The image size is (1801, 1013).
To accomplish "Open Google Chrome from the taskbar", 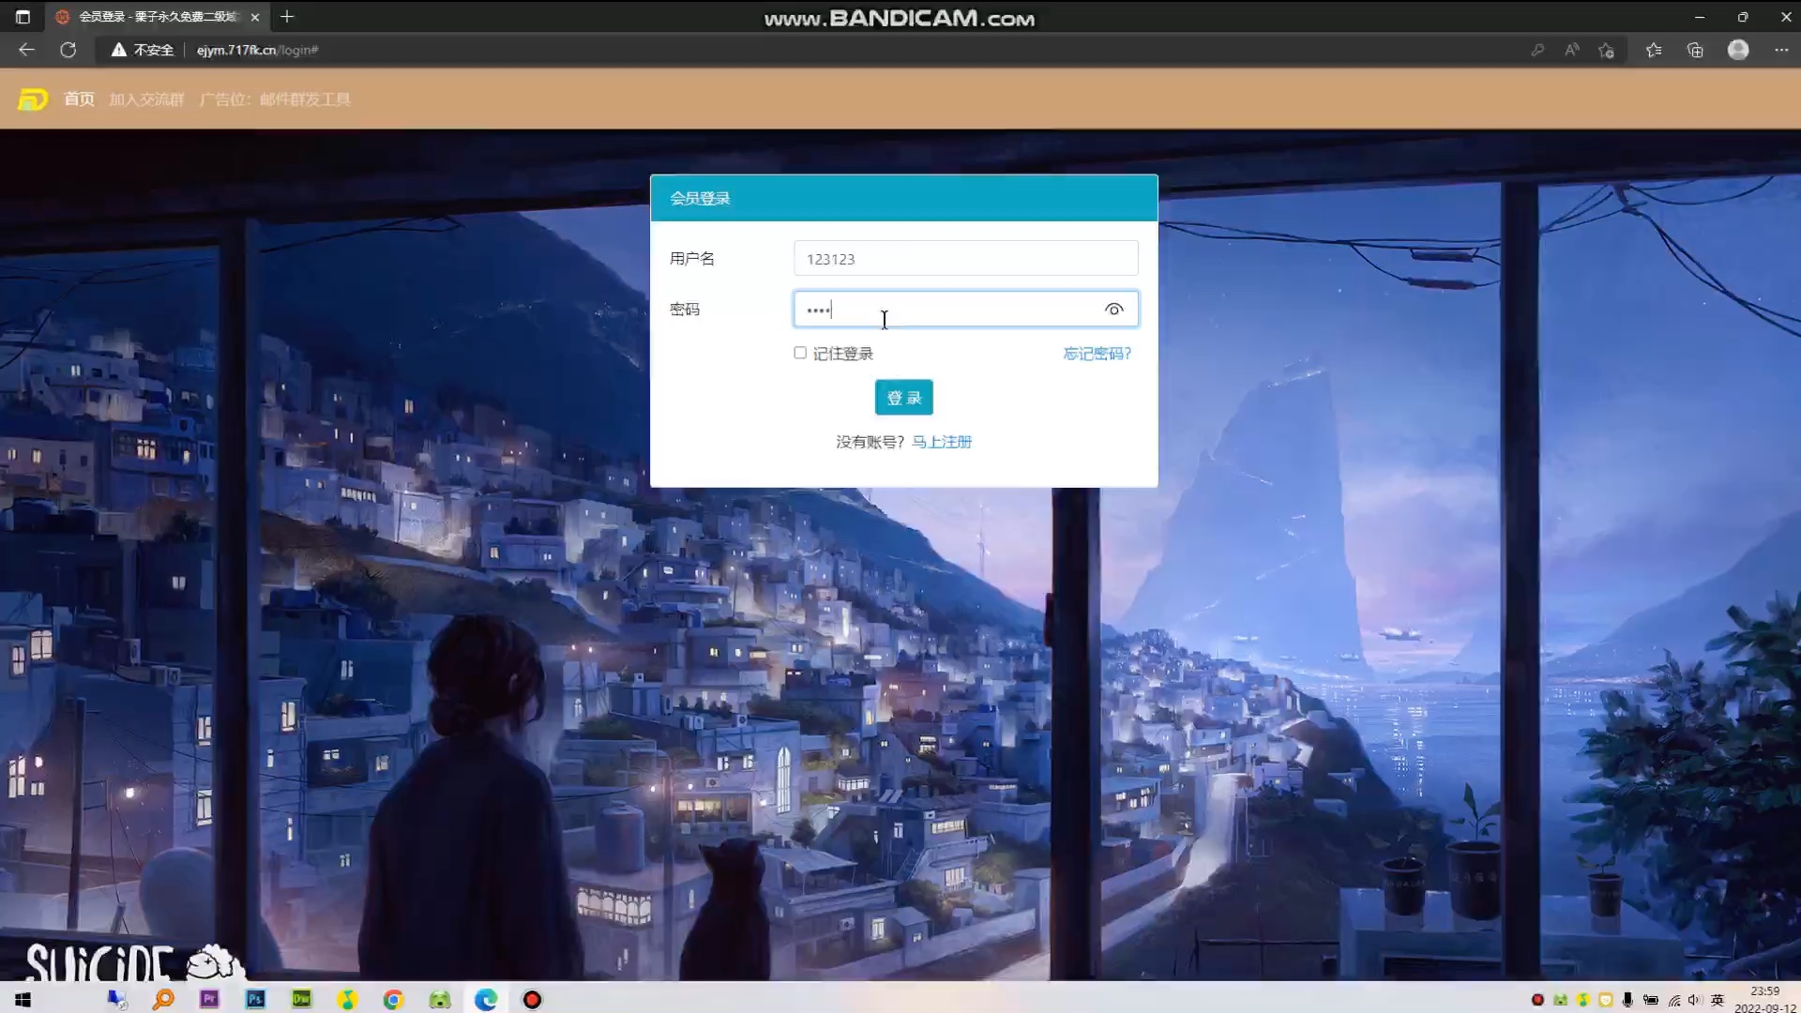I will coord(393,999).
